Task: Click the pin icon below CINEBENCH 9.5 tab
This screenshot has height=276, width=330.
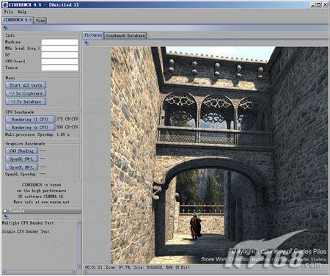Action: [x=6, y=28]
